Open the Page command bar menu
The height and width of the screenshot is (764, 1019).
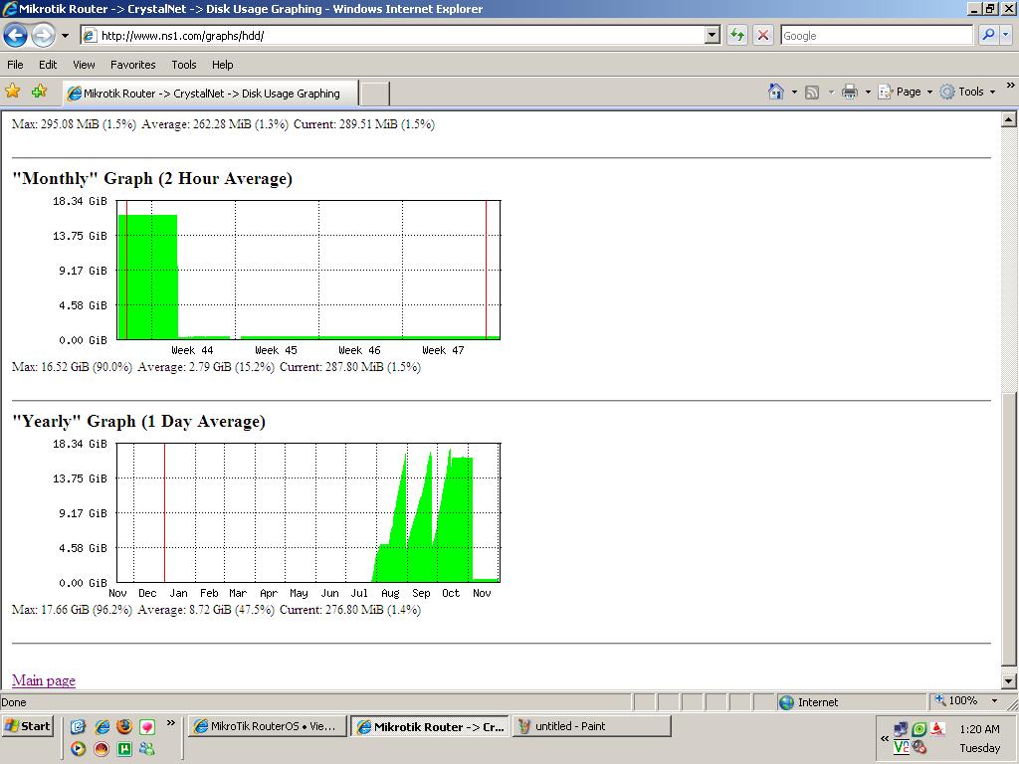point(906,92)
